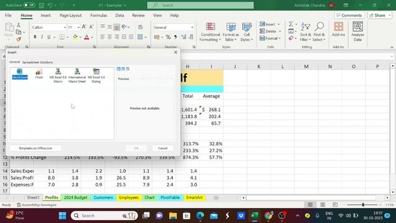Open File Explorer from the taskbar
The height and width of the screenshot is (223, 396).
173,216
